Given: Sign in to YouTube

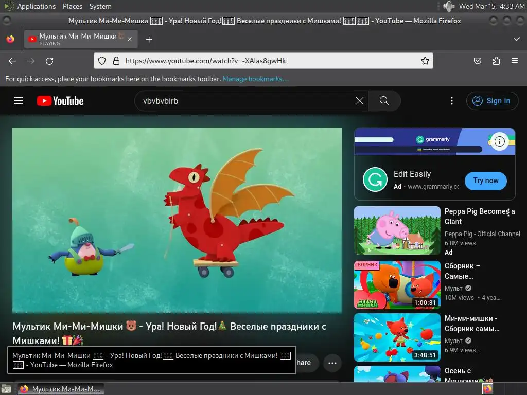Looking at the screenshot, I should pos(492,101).
